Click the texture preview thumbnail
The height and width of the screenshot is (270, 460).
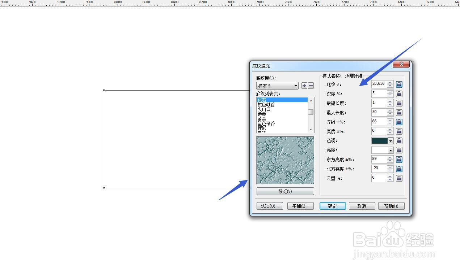pos(285,160)
